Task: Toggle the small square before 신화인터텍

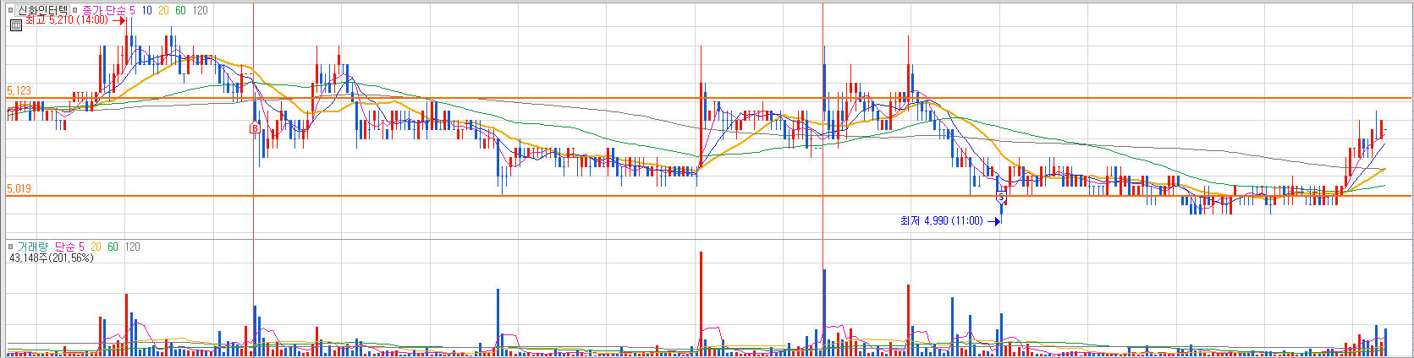Action: (10, 10)
